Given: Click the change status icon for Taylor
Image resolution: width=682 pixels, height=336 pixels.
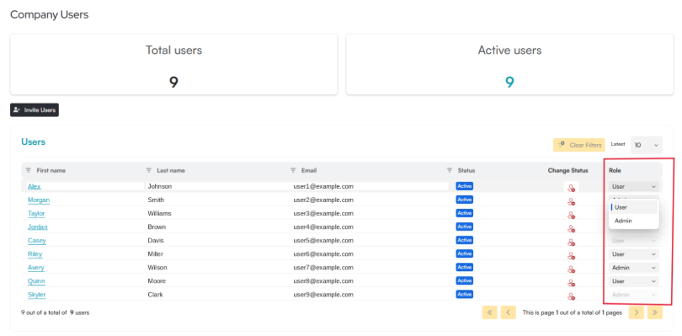Looking at the screenshot, I should point(571,215).
